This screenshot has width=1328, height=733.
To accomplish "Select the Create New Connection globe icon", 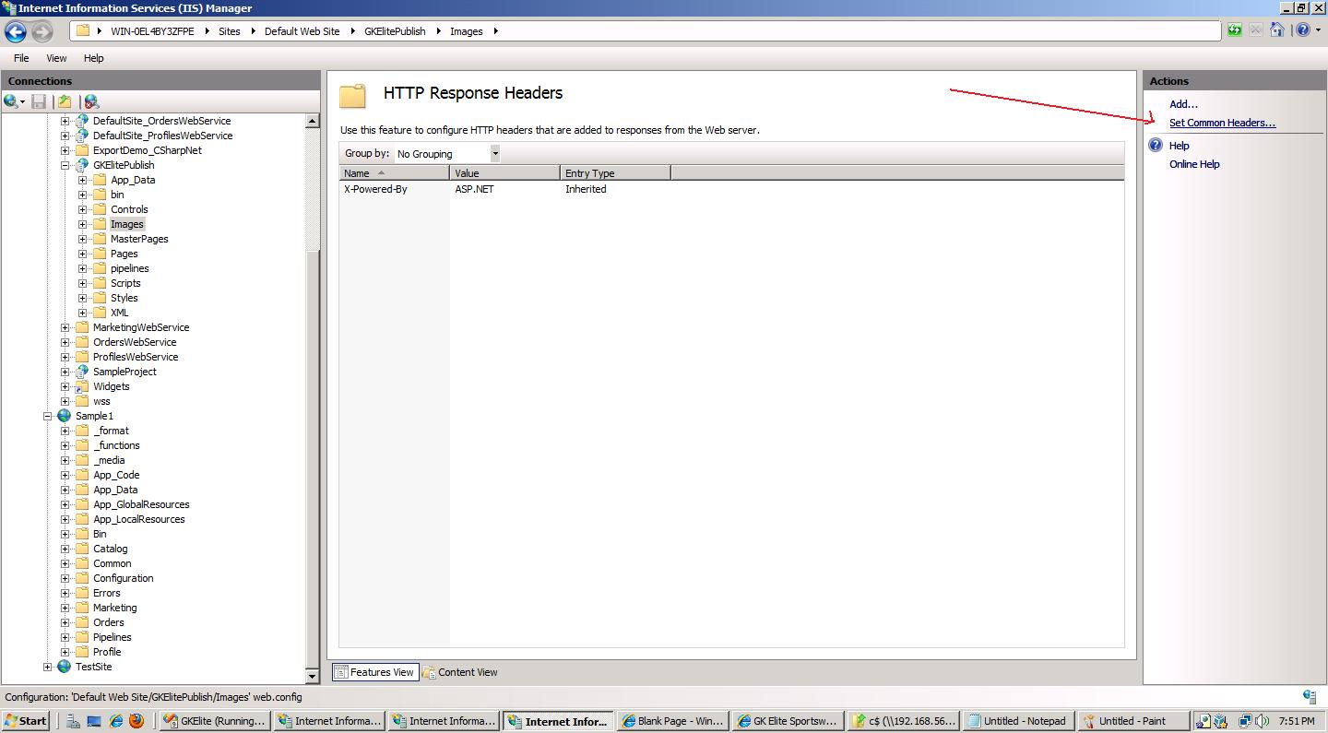I will point(10,101).
